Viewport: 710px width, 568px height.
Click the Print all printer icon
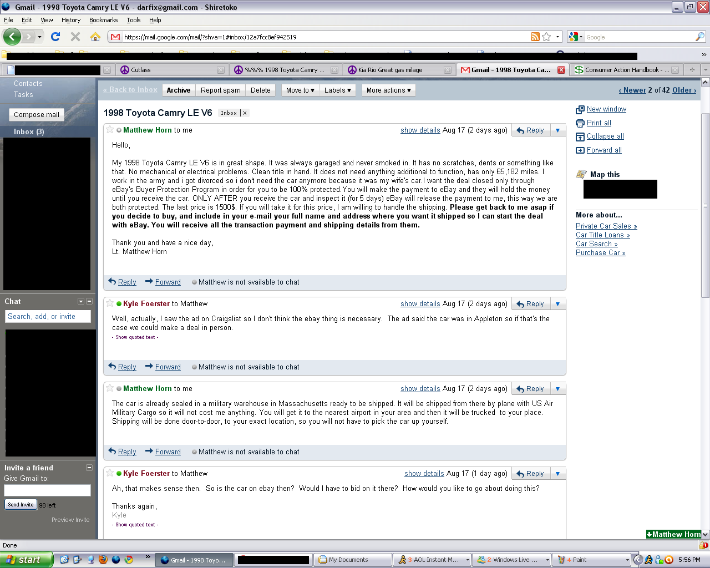pos(580,123)
